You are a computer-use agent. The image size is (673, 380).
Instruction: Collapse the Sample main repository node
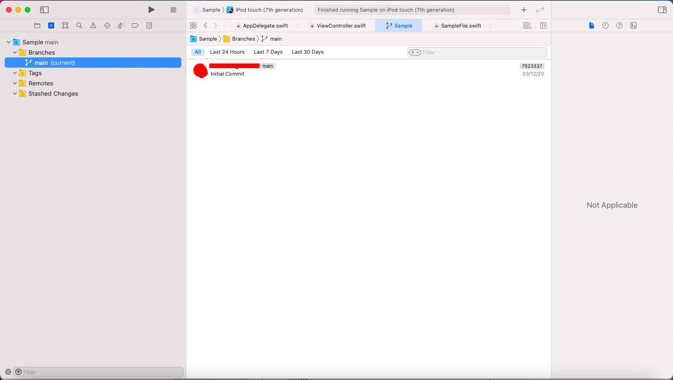pos(9,42)
